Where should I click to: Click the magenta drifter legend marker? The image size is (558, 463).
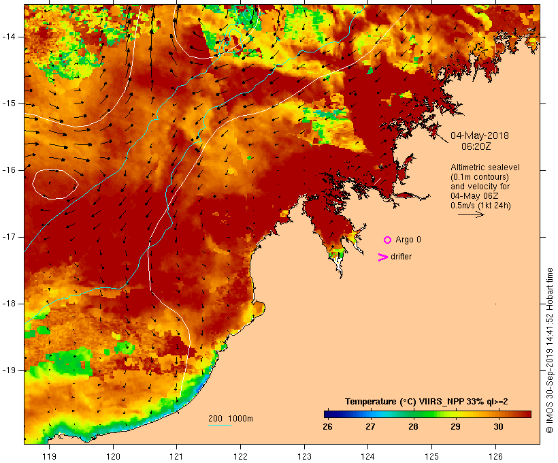coord(382,257)
